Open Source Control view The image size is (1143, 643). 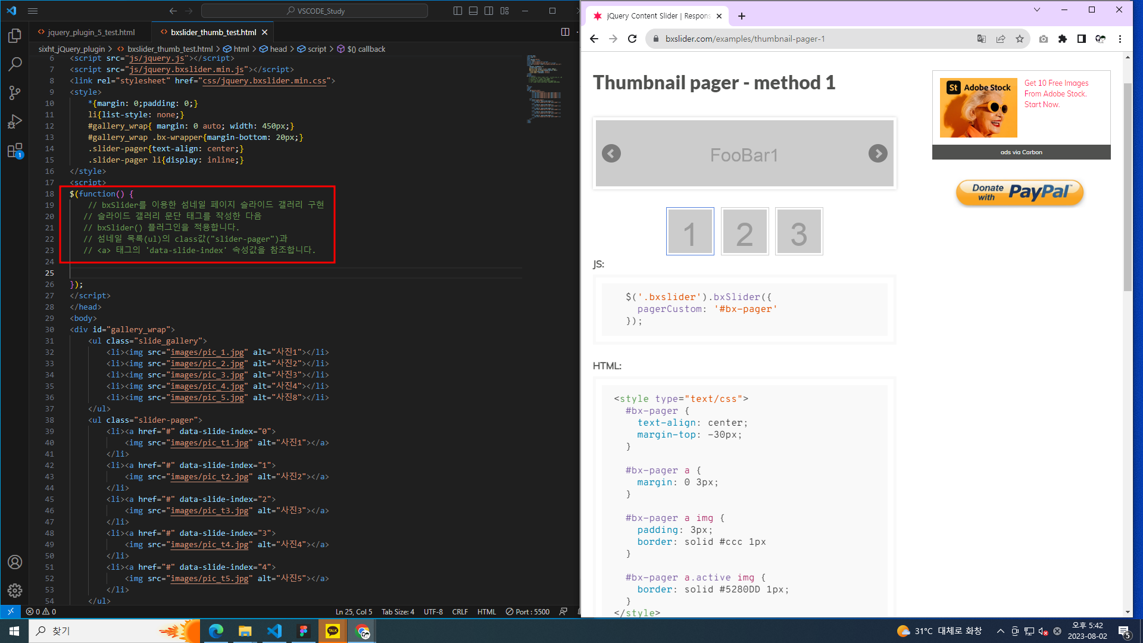[x=15, y=93]
